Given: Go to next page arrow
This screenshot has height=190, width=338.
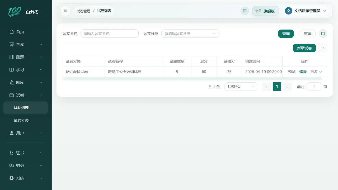Looking at the screenshot, I should point(288,87).
